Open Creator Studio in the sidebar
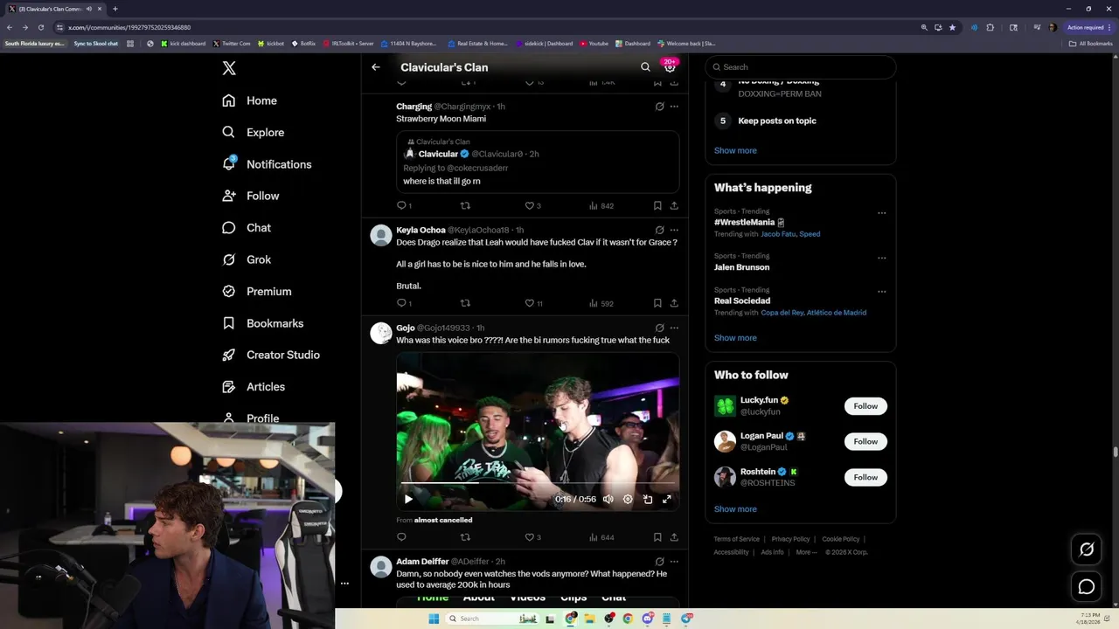Image resolution: width=1119 pixels, height=629 pixels. (x=270, y=355)
